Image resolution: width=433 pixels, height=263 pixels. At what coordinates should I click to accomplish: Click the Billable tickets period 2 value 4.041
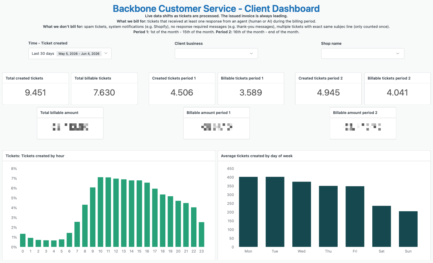[x=397, y=93]
